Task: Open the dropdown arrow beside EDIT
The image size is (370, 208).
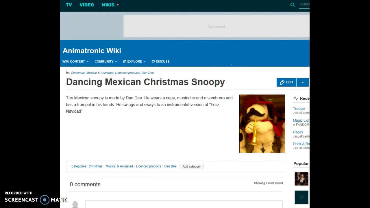Action: pos(303,82)
